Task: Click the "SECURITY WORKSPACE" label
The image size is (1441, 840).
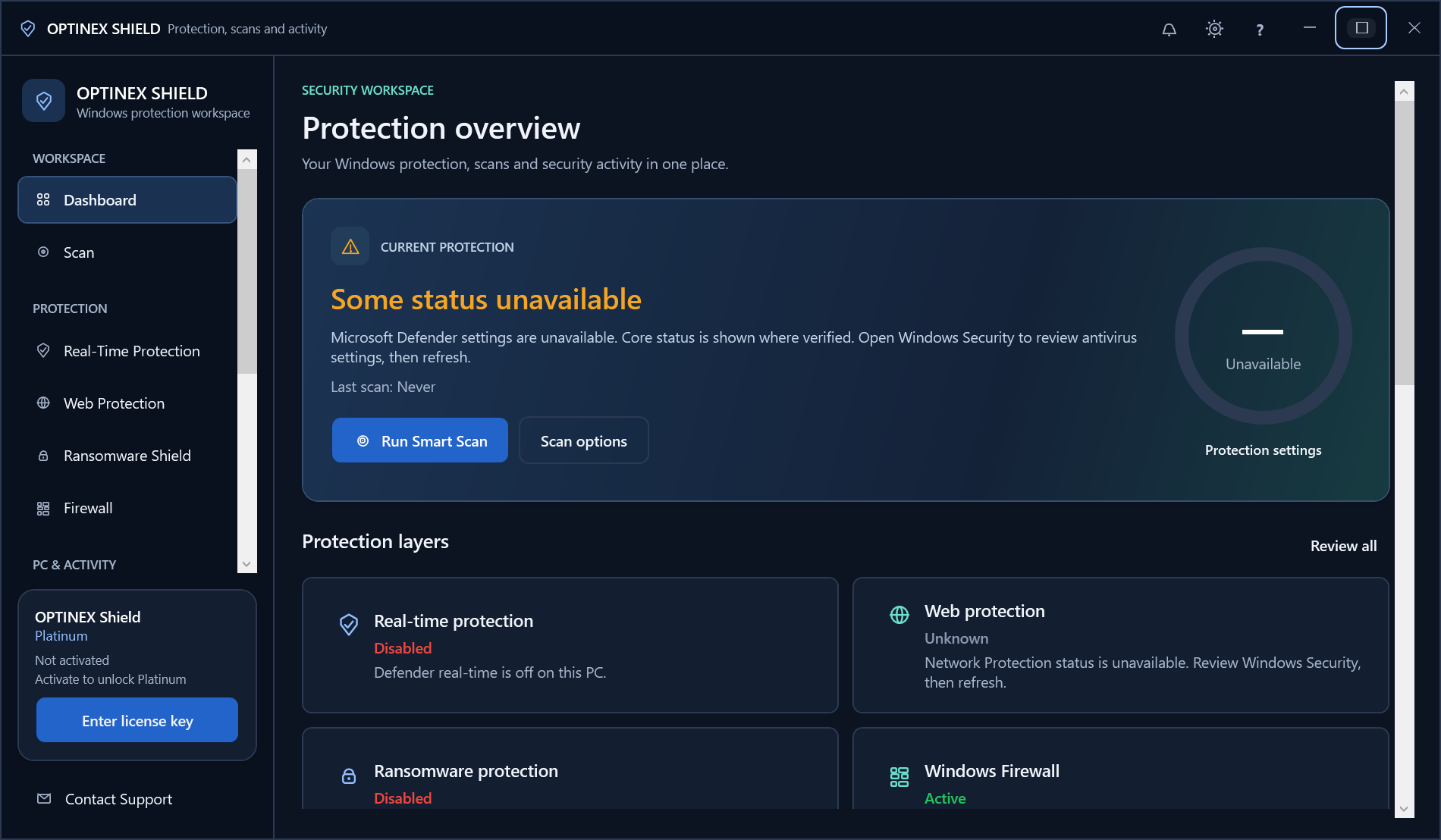Action: coord(368,90)
